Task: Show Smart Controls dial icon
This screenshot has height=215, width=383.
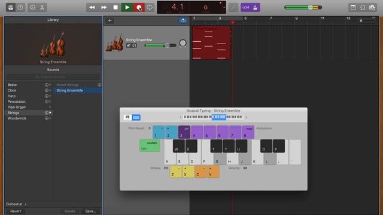Action: (x=32, y=7)
